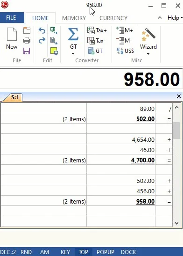Switch to the CURRENCY tab
The width and height of the screenshot is (183, 256).
pos(113,18)
